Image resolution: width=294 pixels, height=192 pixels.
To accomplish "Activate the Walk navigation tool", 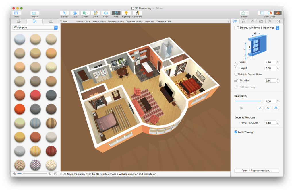I will [116, 13].
